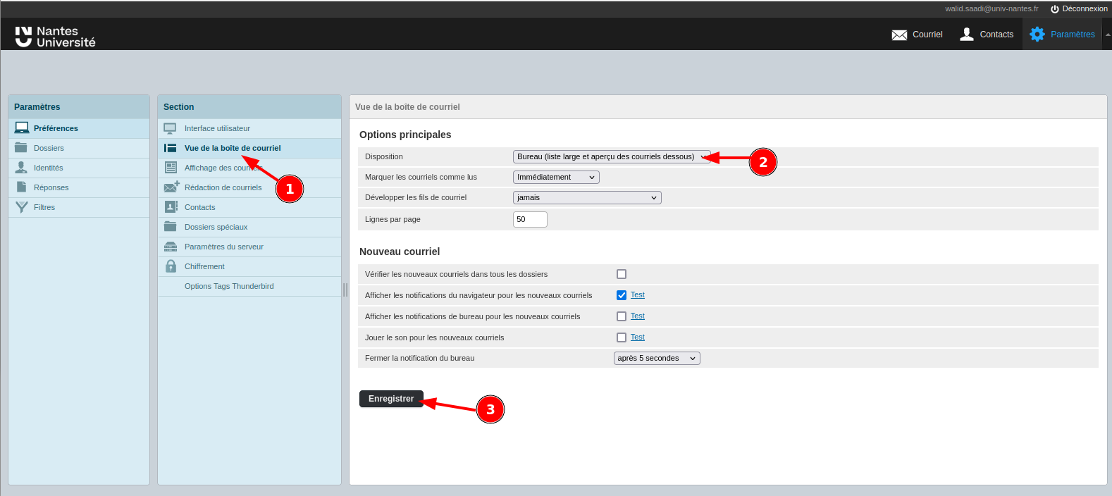Open the Disposition layout dropdown
This screenshot has width=1112, height=496.
pos(611,157)
